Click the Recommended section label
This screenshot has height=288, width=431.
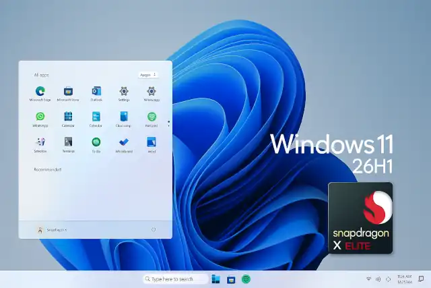point(48,169)
